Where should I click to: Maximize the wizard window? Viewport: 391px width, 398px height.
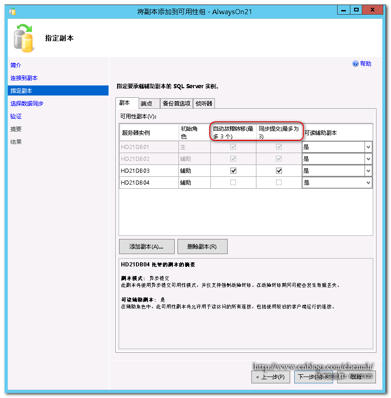click(356, 10)
